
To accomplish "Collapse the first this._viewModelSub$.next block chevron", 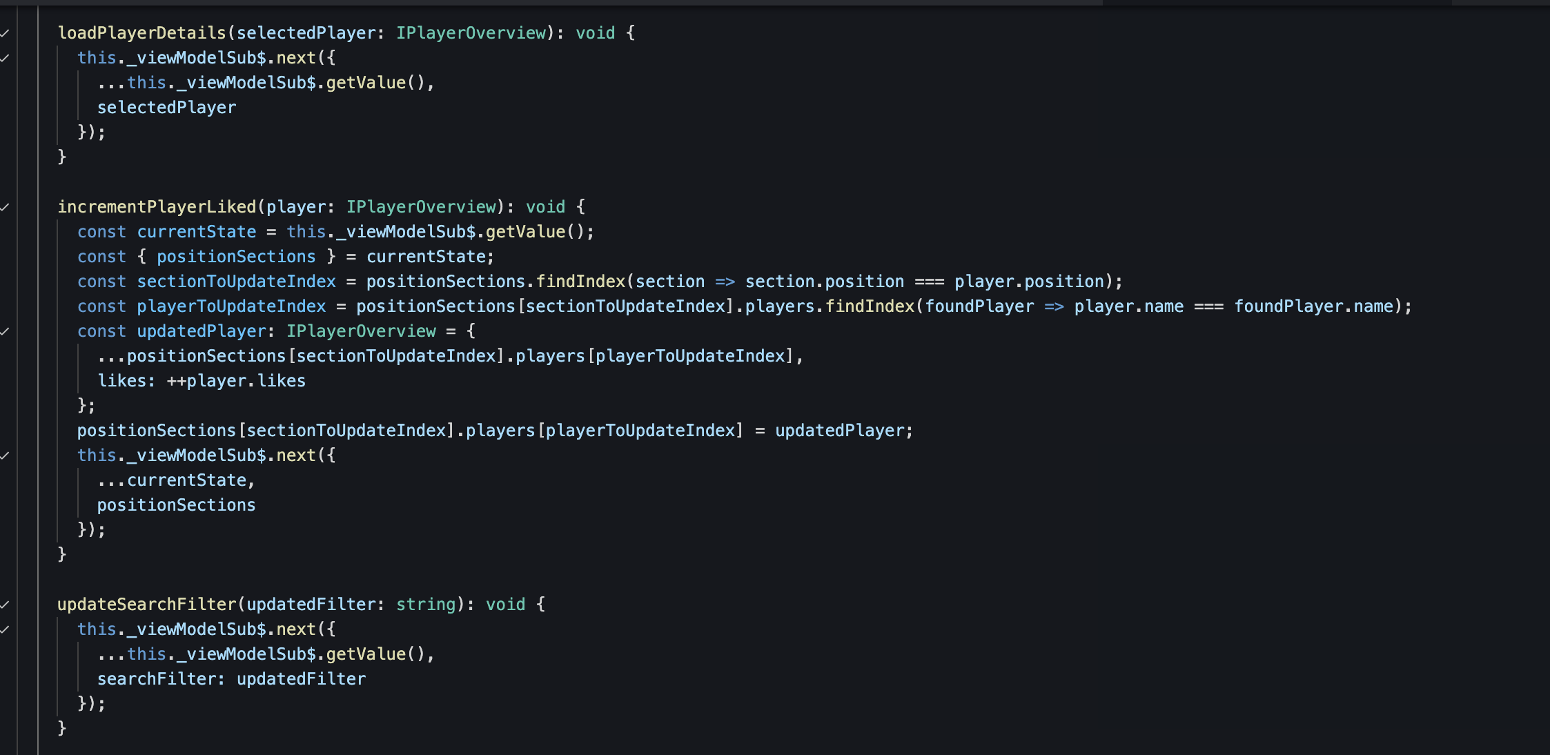I will coord(4,58).
